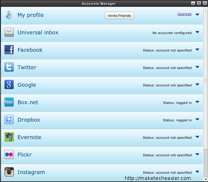Screen dimensions: 208x182
Task: Select the Facebook label
Action: coord(30,50)
